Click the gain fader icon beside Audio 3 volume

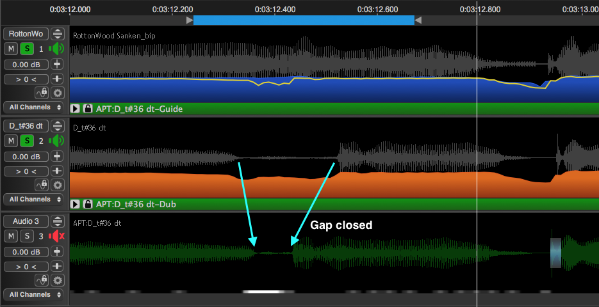(58, 251)
